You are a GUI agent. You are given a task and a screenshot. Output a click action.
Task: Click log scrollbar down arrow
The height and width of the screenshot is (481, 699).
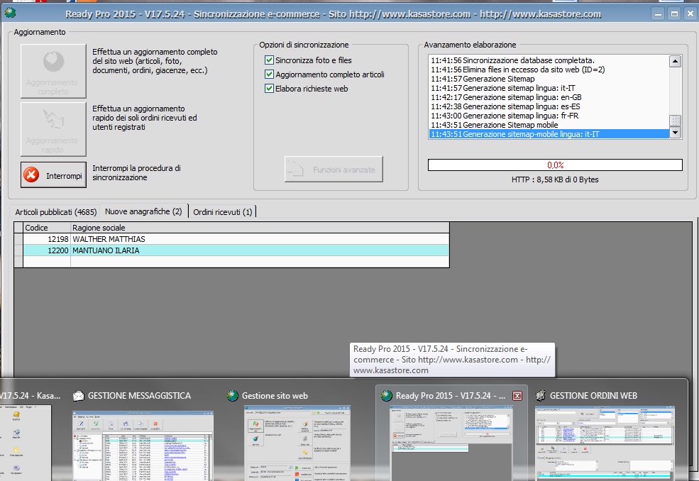coord(675,133)
